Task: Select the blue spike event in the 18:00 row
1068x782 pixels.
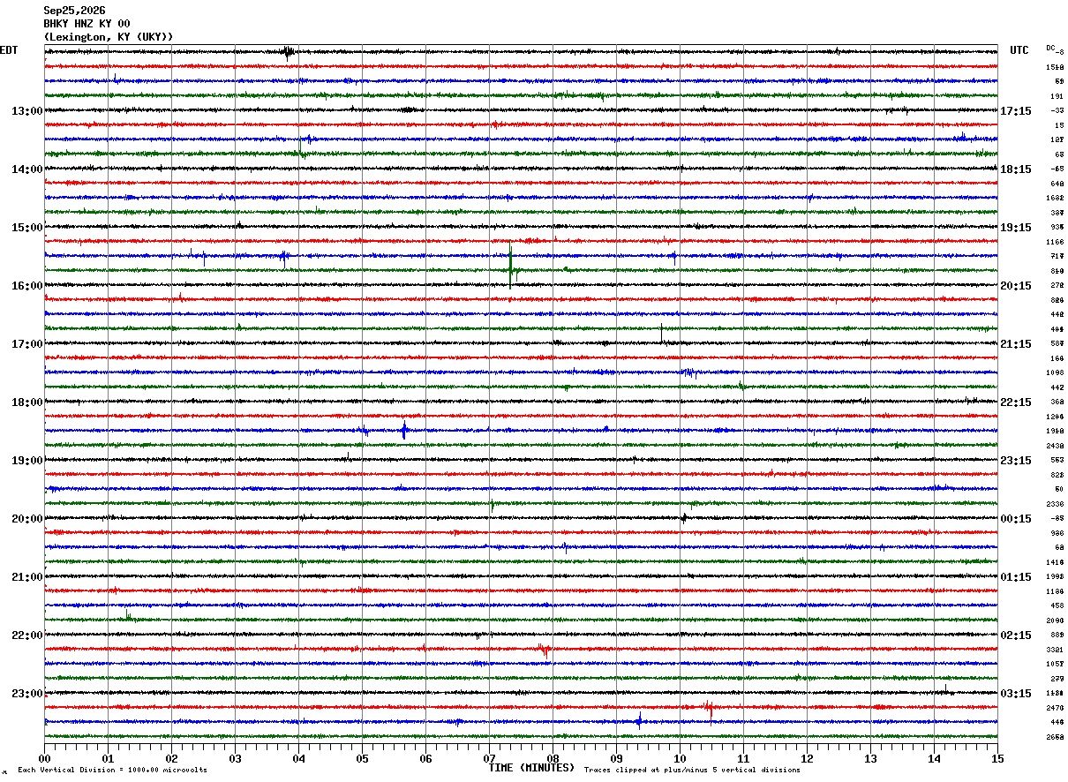Action: click(404, 431)
